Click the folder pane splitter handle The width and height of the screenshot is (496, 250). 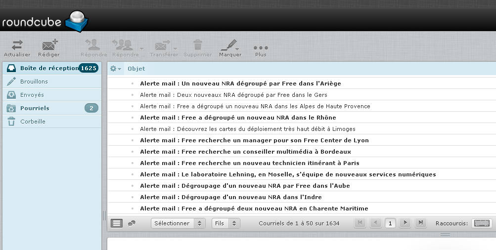pyautogui.click(x=104, y=215)
